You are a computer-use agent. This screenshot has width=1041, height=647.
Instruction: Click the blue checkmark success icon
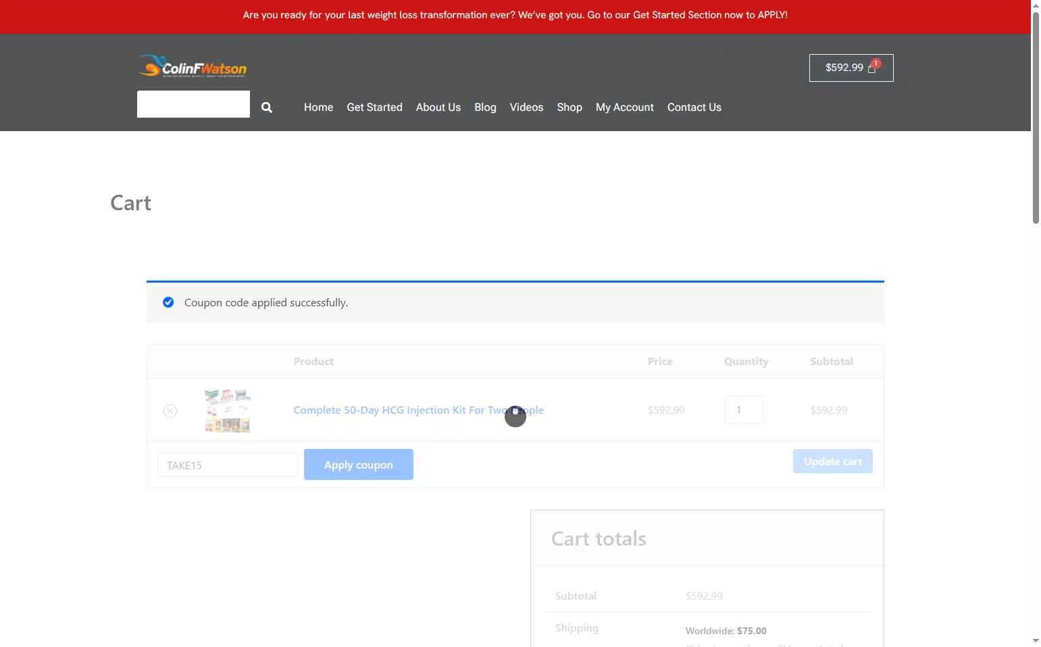[x=168, y=302]
